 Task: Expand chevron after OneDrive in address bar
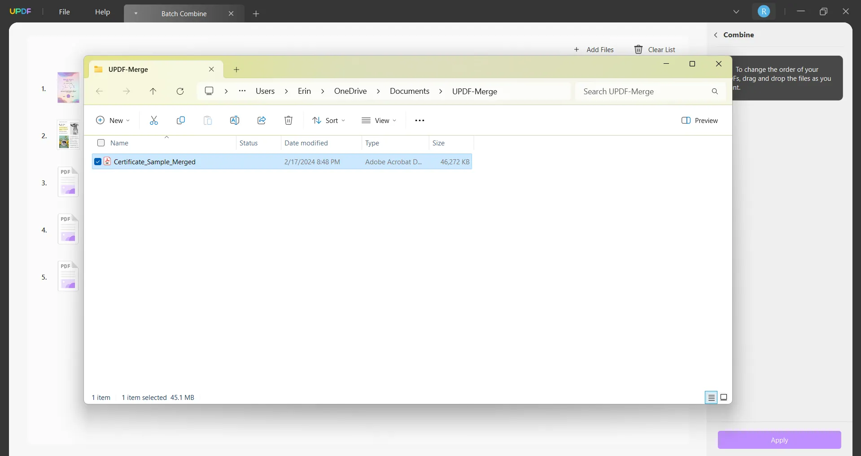[378, 91]
